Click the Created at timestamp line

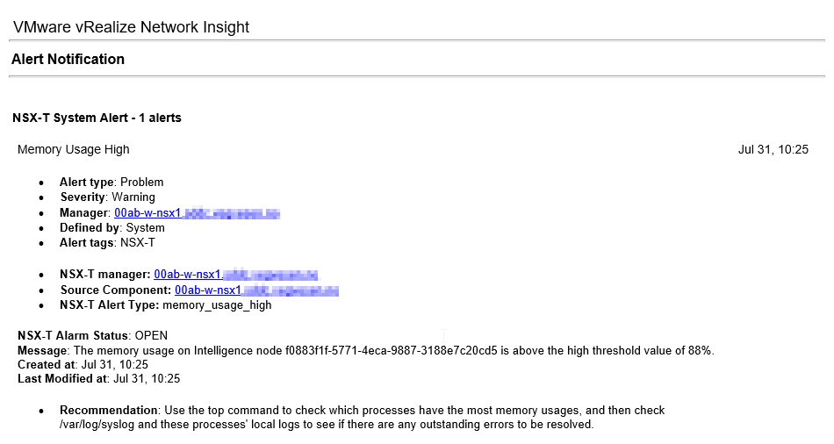click(83, 364)
